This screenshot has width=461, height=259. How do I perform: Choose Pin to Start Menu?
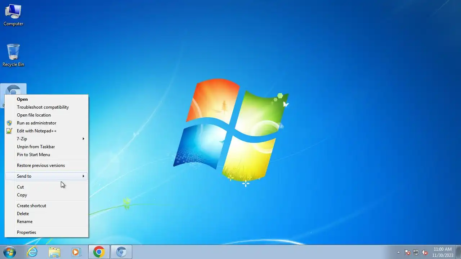coord(47,155)
